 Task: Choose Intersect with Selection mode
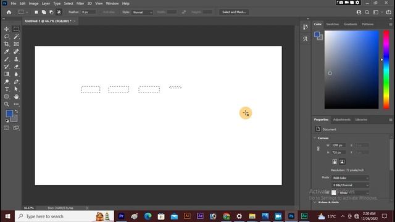point(59,12)
